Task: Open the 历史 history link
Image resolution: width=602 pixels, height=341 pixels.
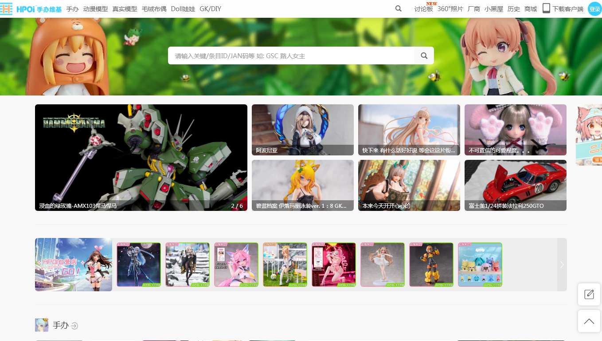Action: (514, 9)
